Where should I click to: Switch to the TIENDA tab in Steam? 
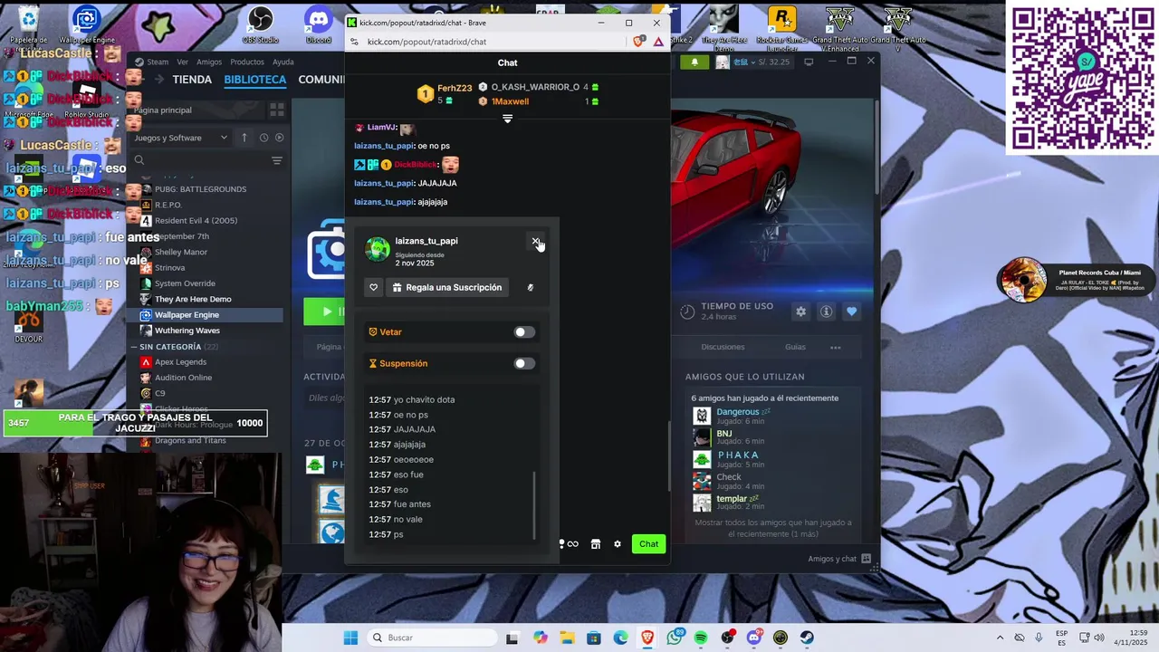click(192, 80)
